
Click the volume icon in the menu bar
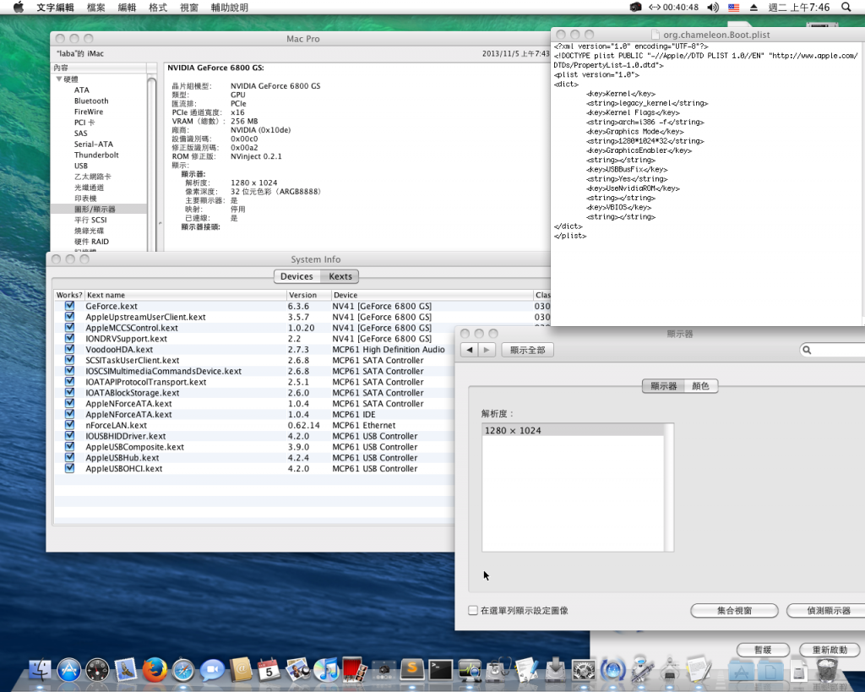tap(713, 7)
